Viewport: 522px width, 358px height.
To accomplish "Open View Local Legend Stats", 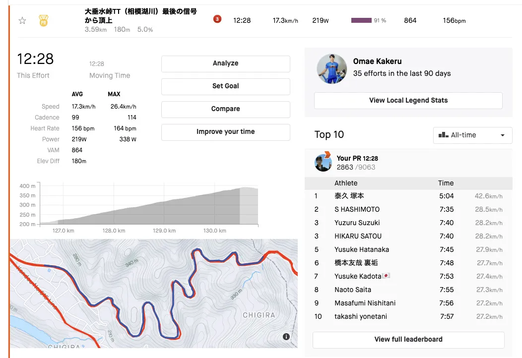I will point(408,100).
